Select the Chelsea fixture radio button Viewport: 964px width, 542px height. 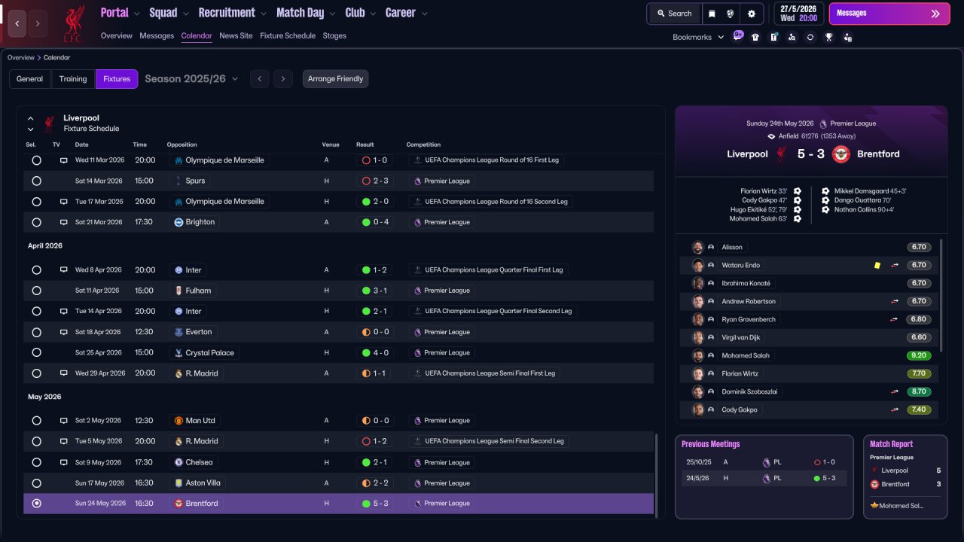(36, 462)
